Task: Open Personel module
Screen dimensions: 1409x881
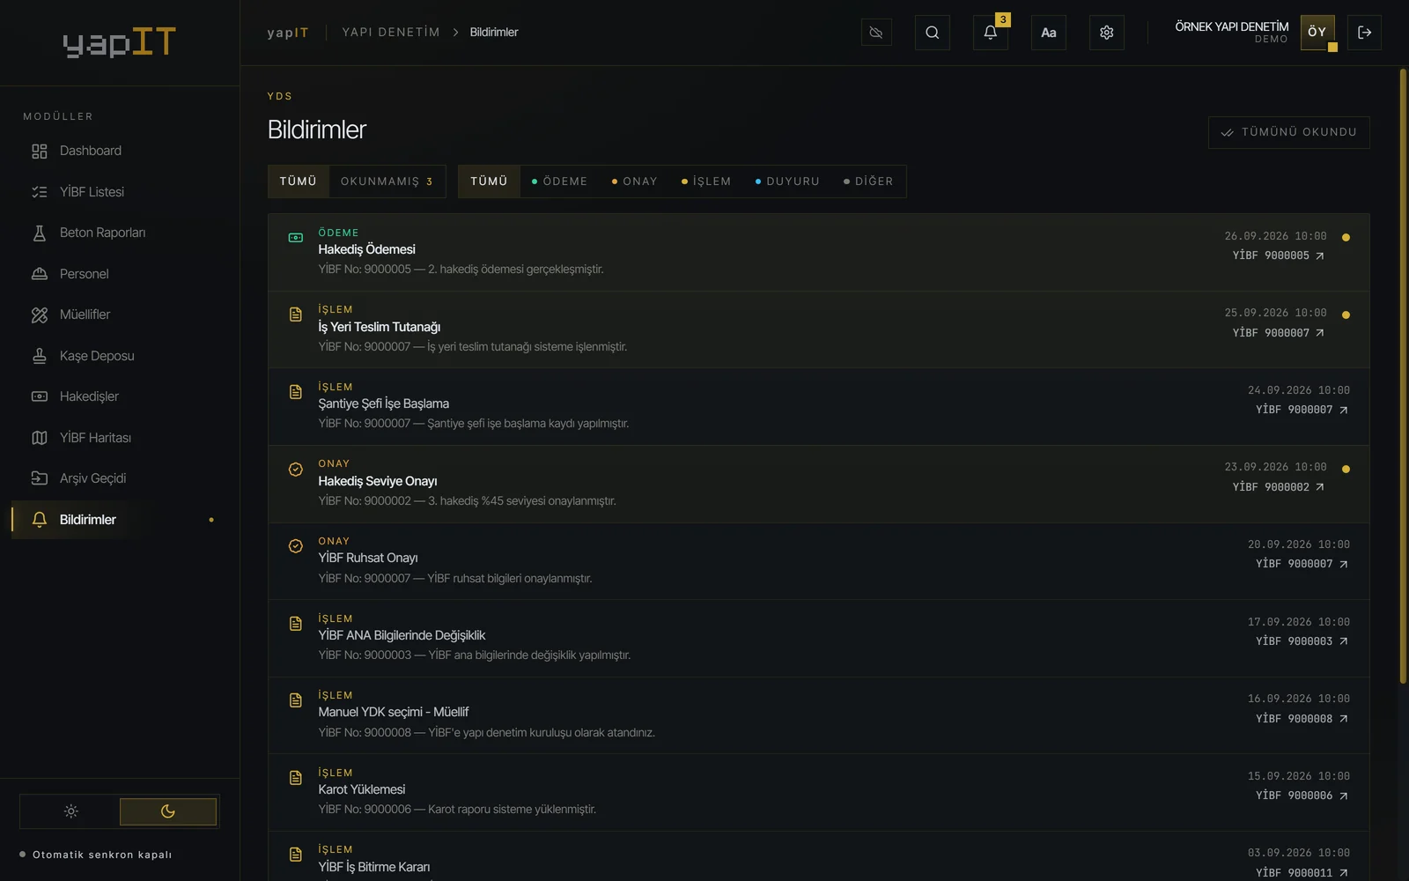Action: tap(120, 274)
